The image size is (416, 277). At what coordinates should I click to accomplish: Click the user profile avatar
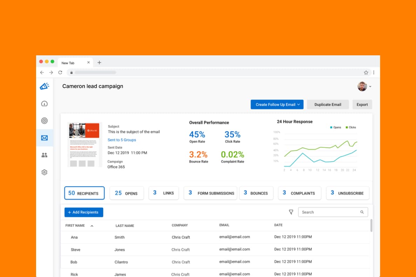click(x=362, y=86)
